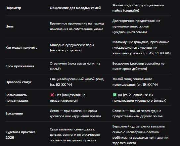Click the 'Срок проживания' row label

[20, 66]
